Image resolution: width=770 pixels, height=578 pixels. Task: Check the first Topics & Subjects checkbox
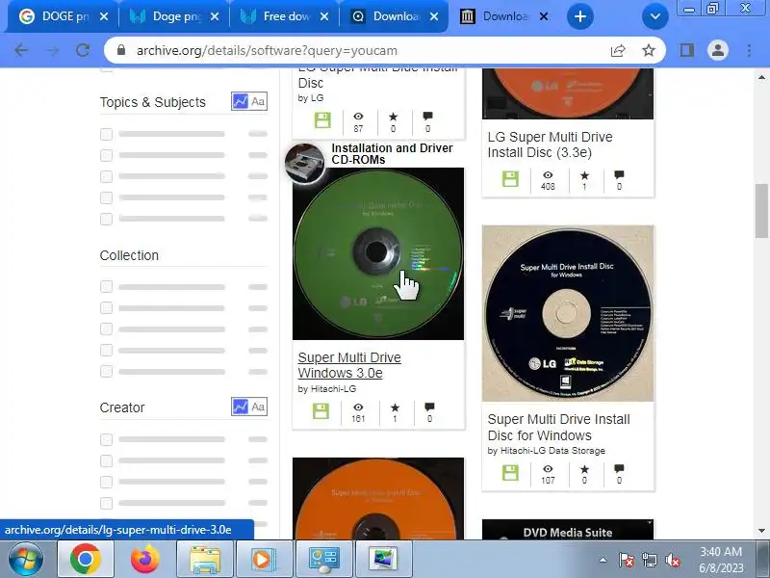[x=106, y=134]
